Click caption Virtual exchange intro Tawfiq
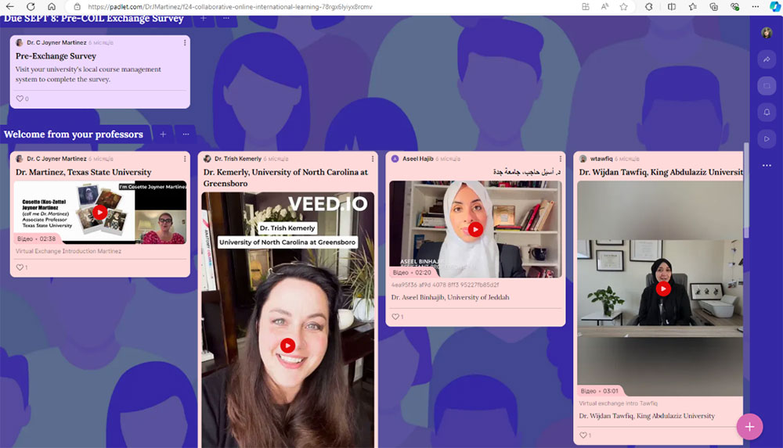Viewport: 783px width, 448px height. click(x=619, y=403)
